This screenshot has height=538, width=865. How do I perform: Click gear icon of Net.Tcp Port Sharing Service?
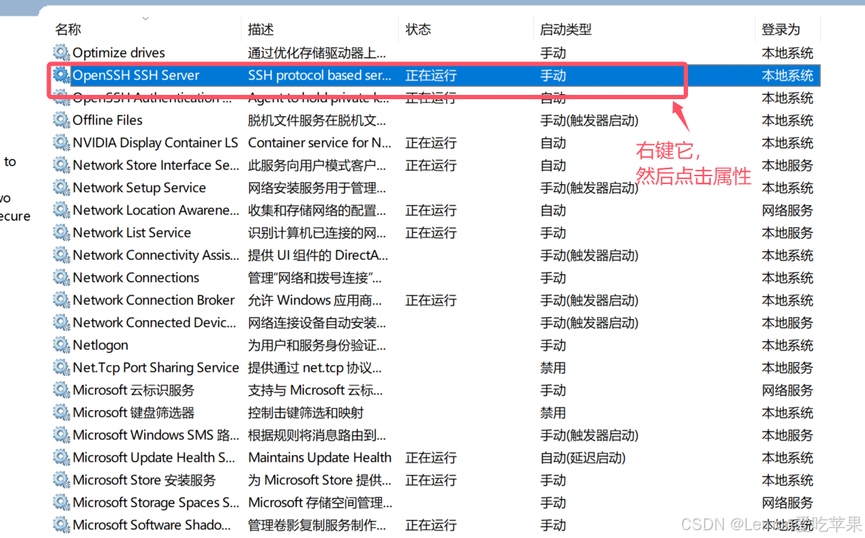click(x=61, y=367)
